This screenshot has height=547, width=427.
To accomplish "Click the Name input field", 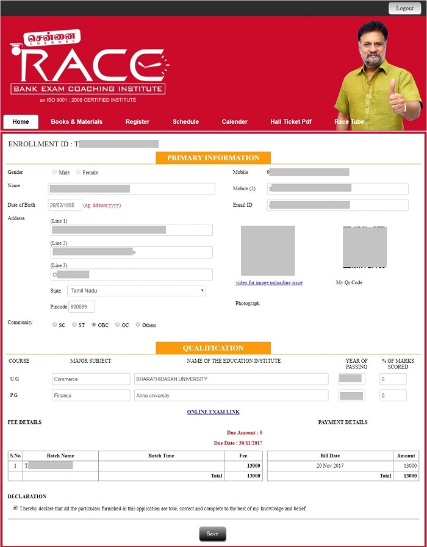I will (131, 188).
